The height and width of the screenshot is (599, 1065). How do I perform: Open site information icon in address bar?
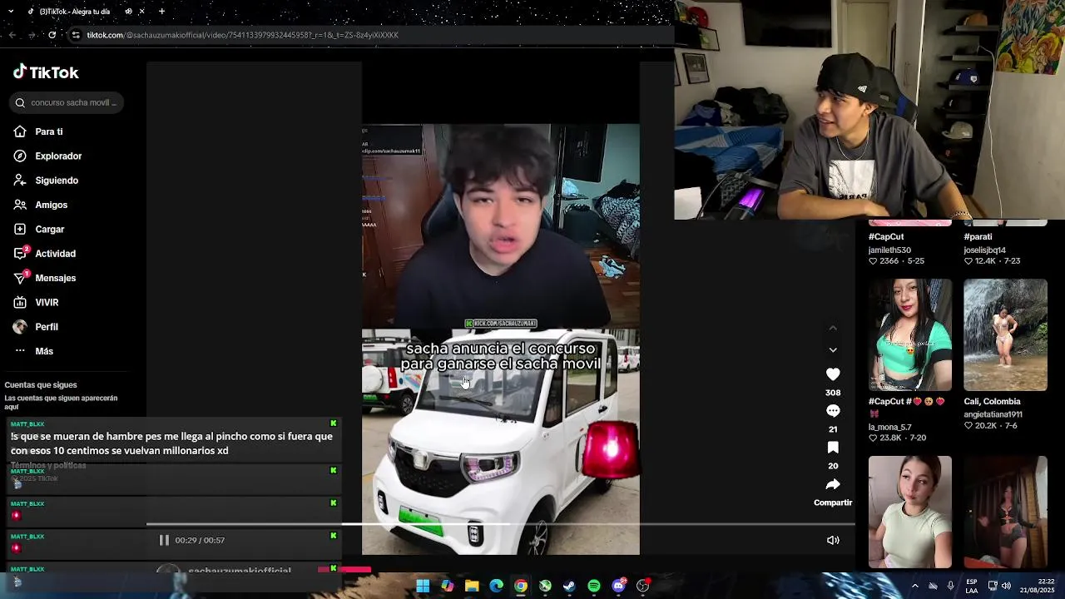[76, 35]
